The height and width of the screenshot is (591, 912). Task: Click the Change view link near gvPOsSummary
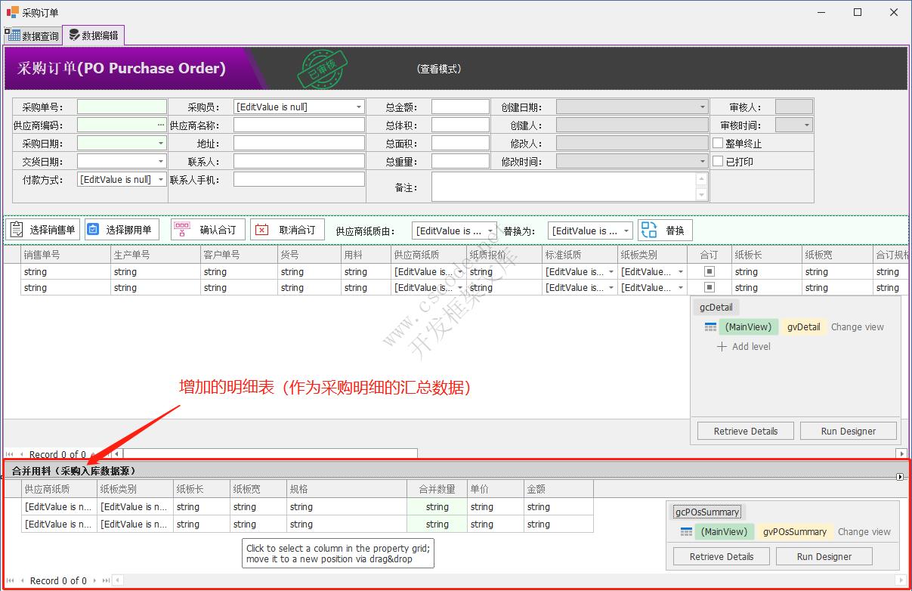864,531
